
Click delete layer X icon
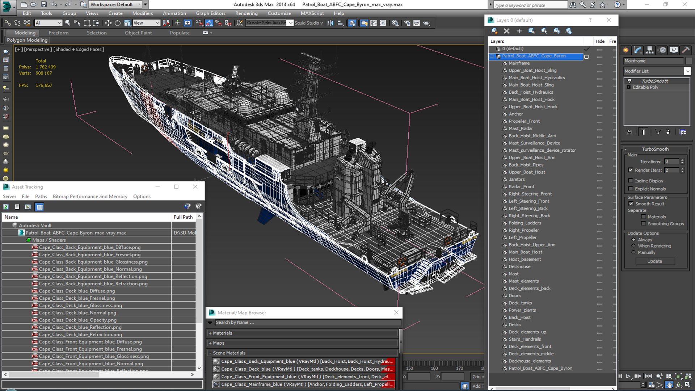coord(506,31)
